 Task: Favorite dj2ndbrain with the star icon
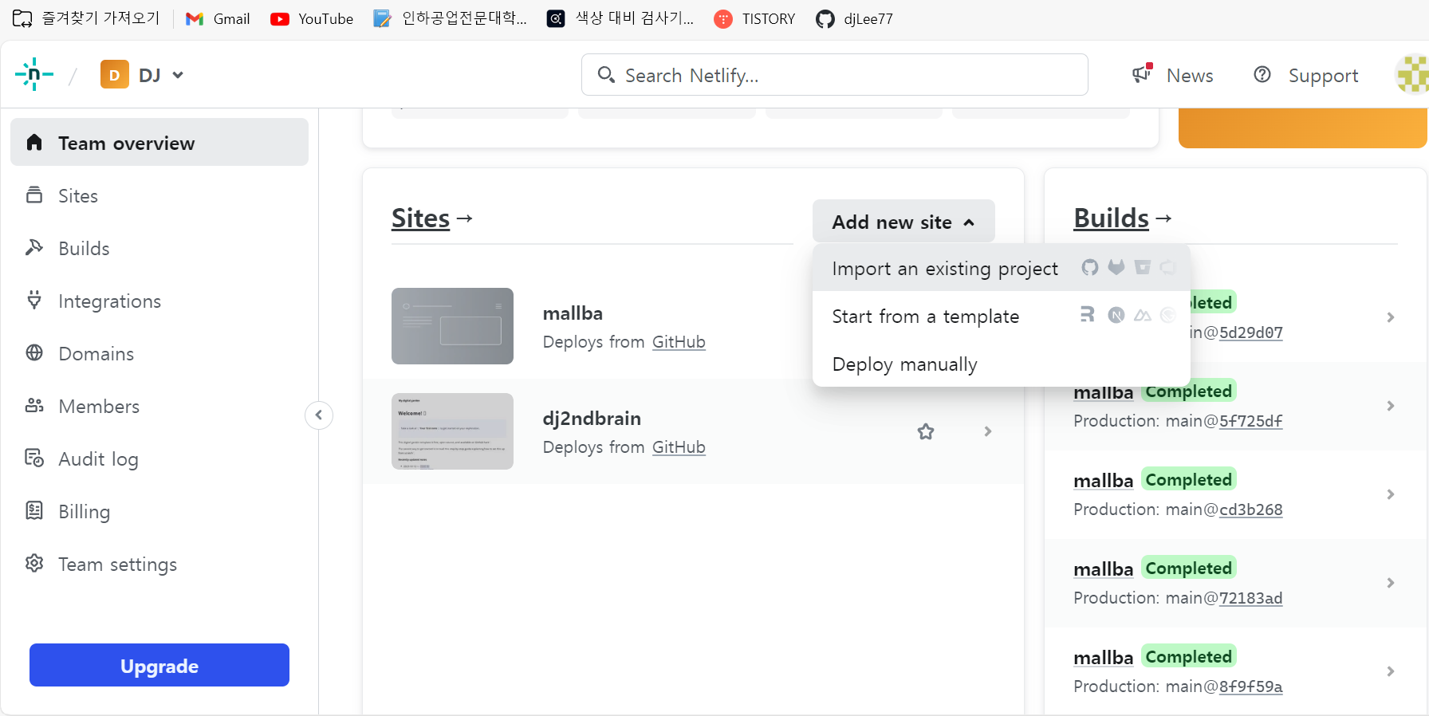[x=926, y=431]
